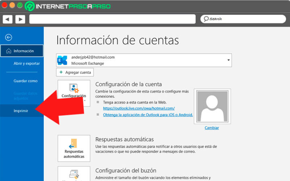Click the back arrow circle icon
Screen dimensions: 290x181
[8, 37]
